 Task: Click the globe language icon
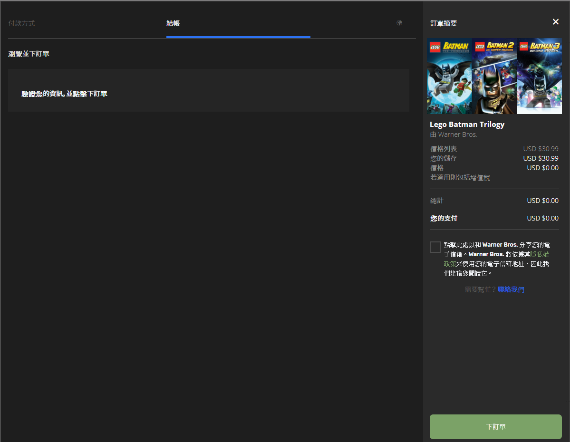tap(399, 23)
